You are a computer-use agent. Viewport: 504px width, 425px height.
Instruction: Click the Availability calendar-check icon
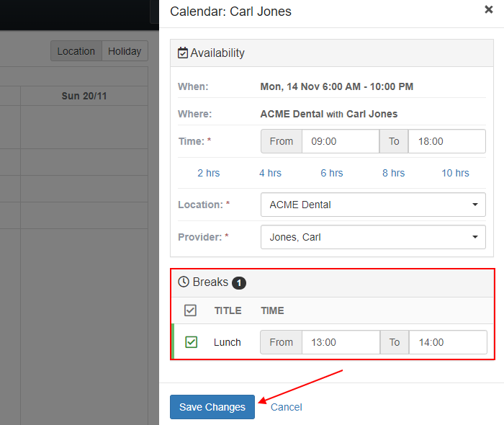pos(183,53)
